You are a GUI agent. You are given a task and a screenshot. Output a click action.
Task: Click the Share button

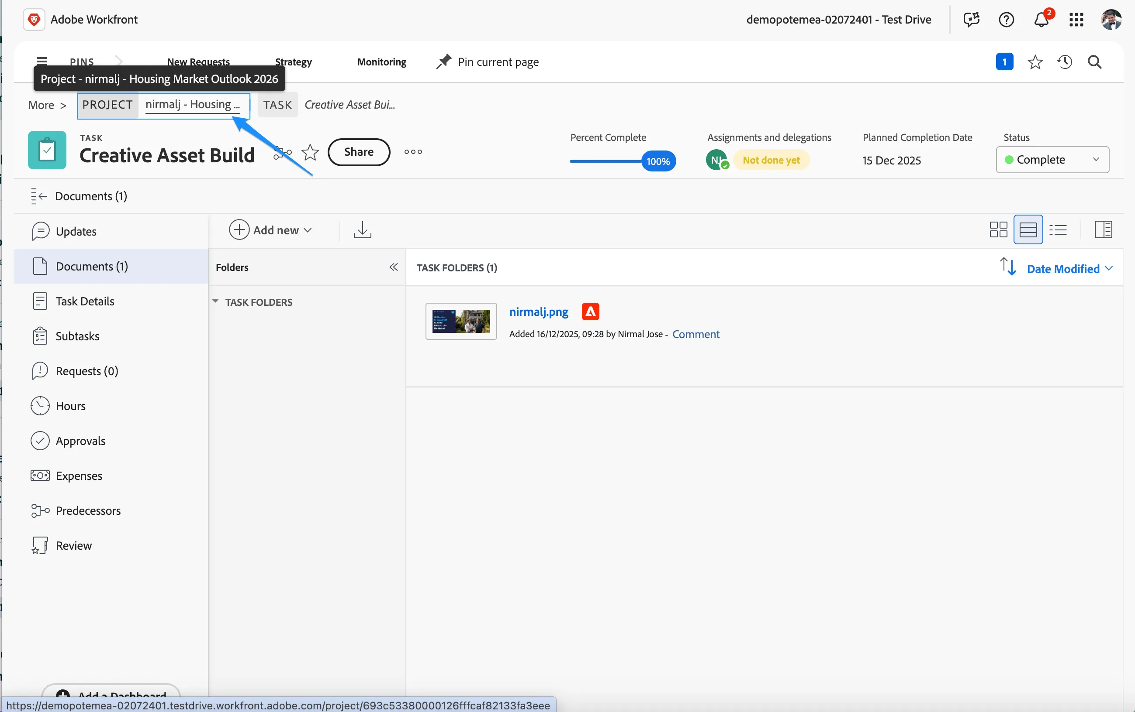click(x=359, y=151)
